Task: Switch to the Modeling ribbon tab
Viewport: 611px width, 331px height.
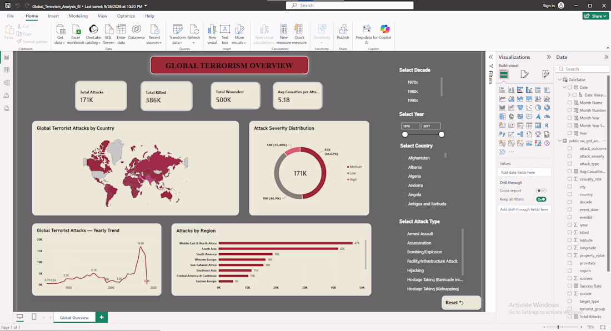Action: point(78,16)
